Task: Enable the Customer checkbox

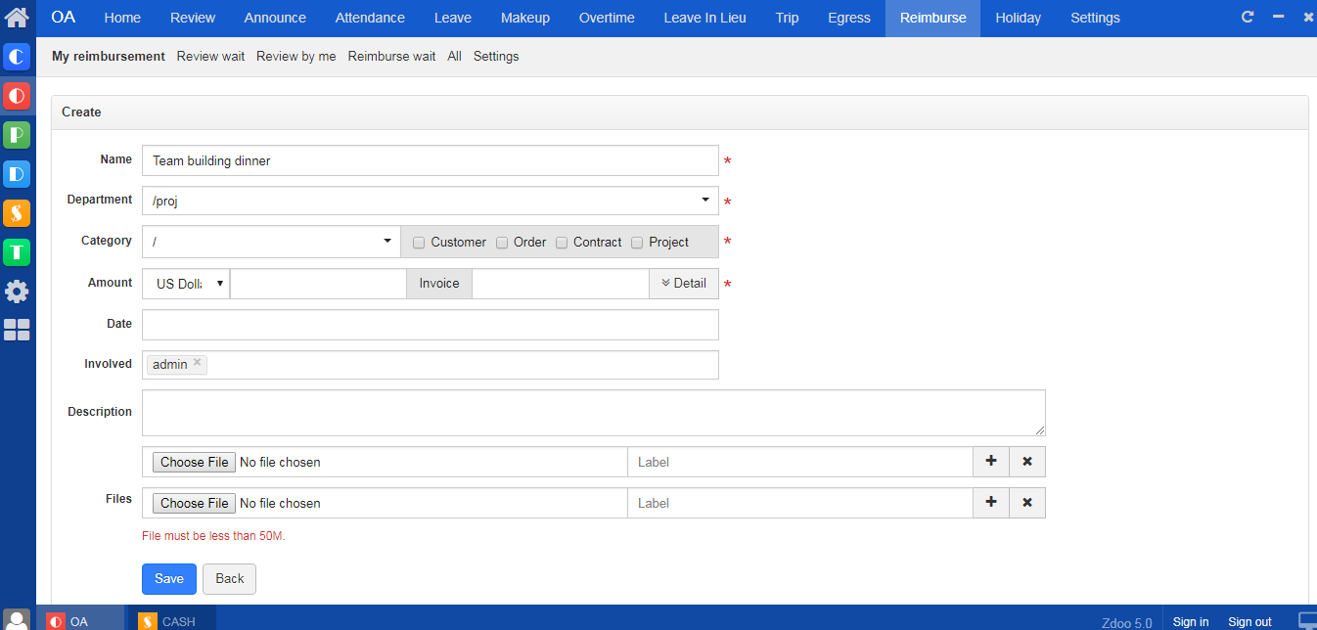Action: (x=419, y=243)
